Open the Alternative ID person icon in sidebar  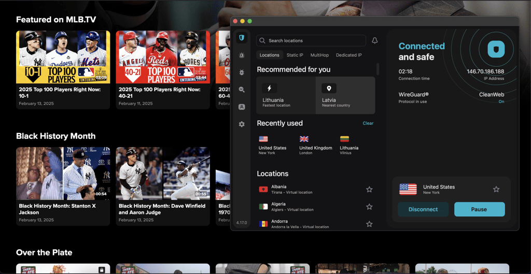(x=242, y=107)
